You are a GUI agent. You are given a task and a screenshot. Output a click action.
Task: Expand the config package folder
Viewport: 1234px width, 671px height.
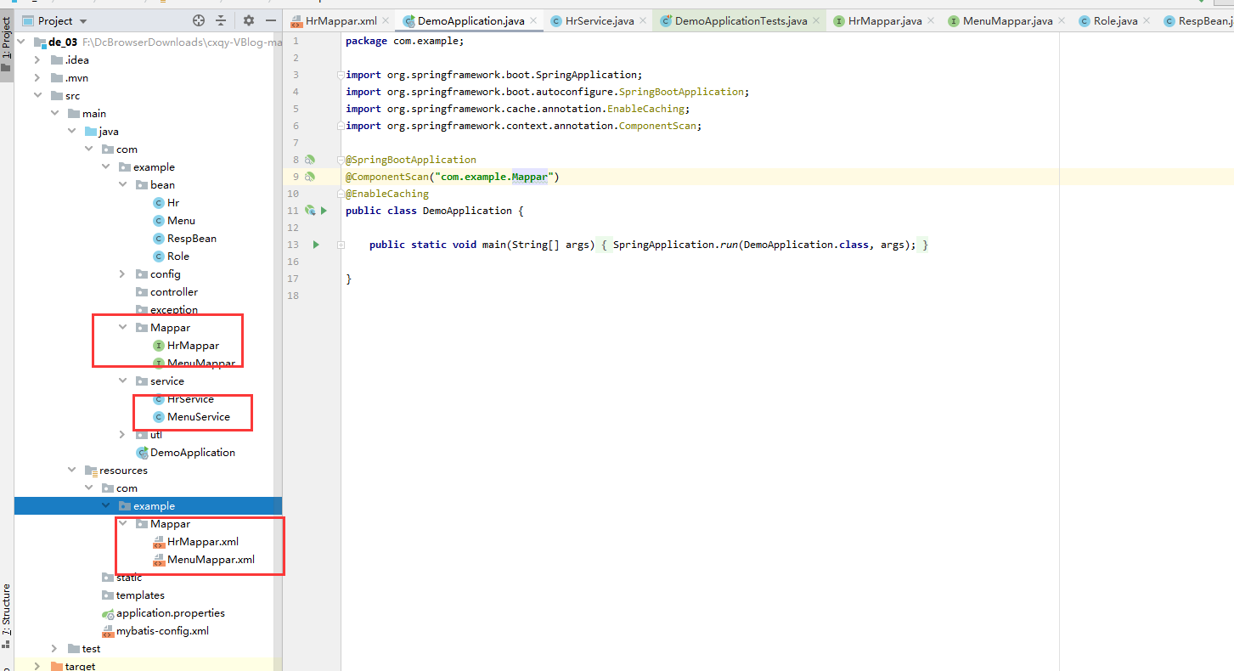click(x=123, y=274)
